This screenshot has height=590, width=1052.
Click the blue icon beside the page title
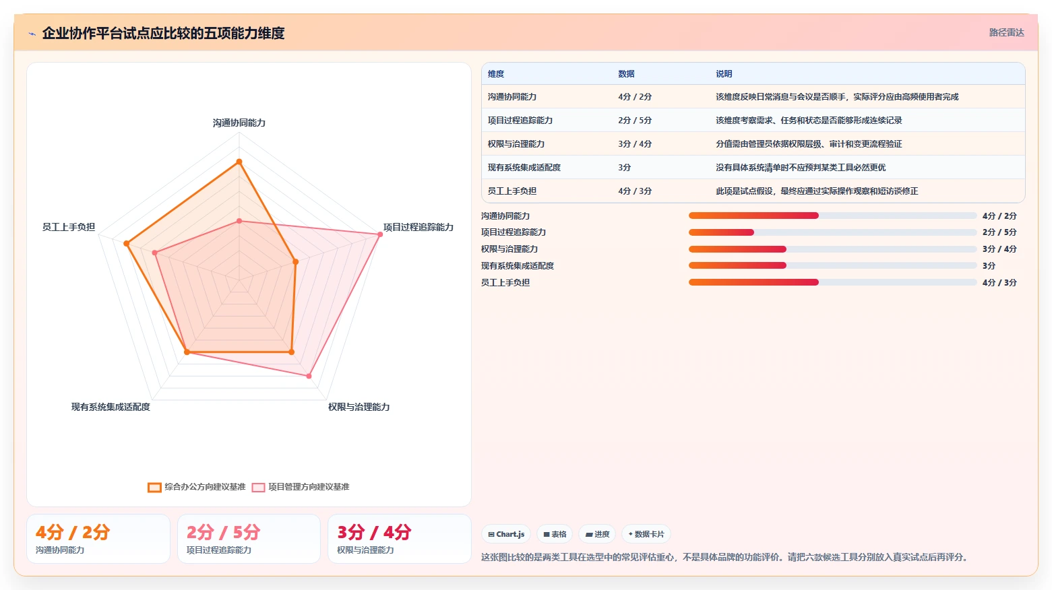pos(32,34)
